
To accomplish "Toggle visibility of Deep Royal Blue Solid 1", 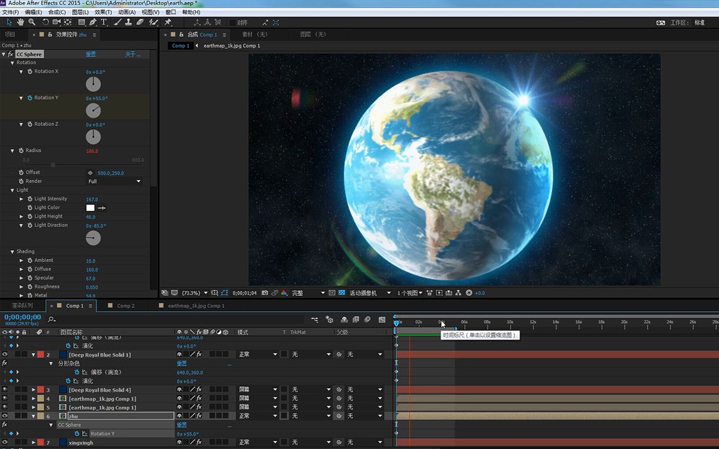I will tap(4, 355).
